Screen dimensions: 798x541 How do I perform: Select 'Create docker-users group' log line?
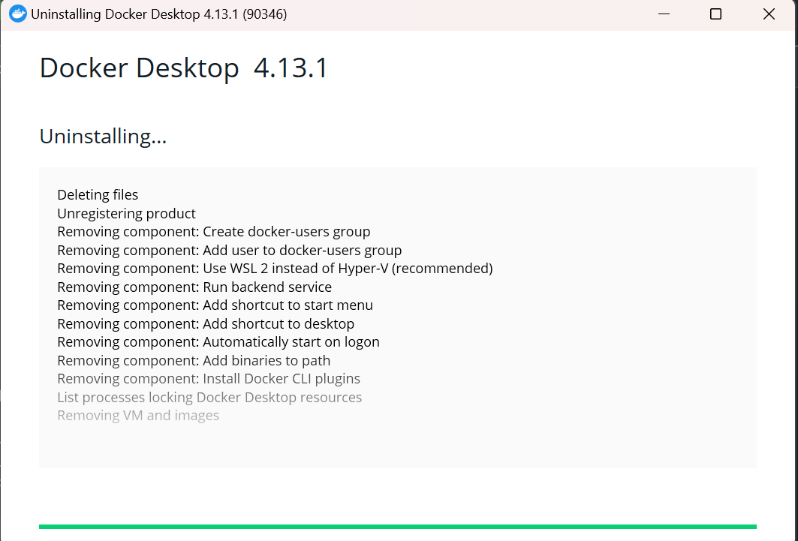pyautogui.click(x=214, y=231)
